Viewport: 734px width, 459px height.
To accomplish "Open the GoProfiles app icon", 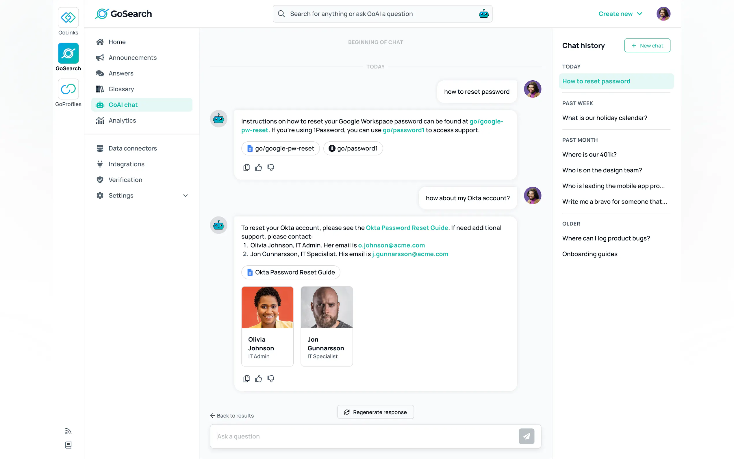I will click(68, 89).
